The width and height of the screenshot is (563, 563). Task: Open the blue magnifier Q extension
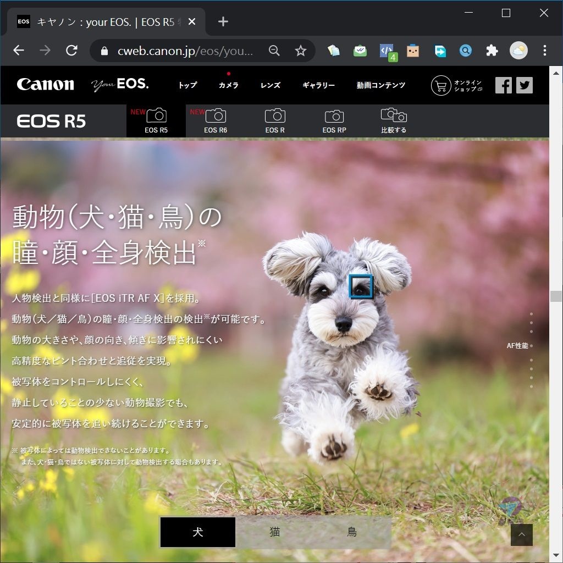coord(465,51)
